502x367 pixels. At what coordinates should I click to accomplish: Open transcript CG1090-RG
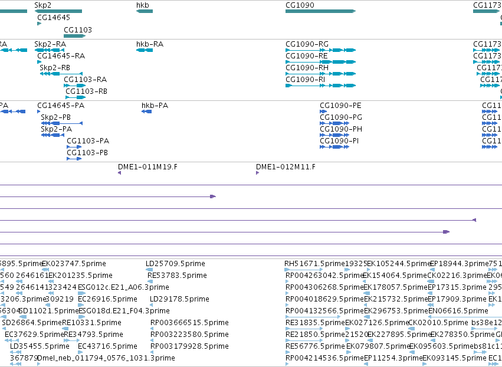307,44
